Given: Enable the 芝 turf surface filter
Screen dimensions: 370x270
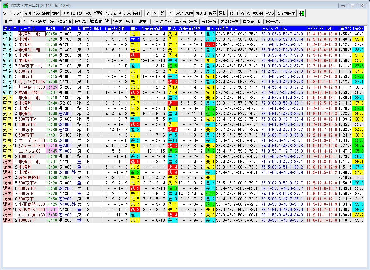Looking at the screenshot, I should tap(154, 13).
